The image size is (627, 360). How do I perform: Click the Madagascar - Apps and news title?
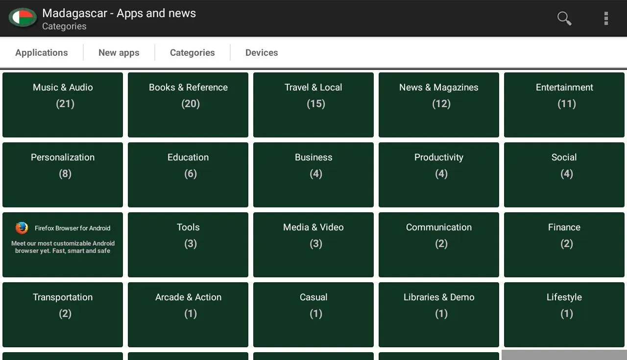[x=119, y=13]
